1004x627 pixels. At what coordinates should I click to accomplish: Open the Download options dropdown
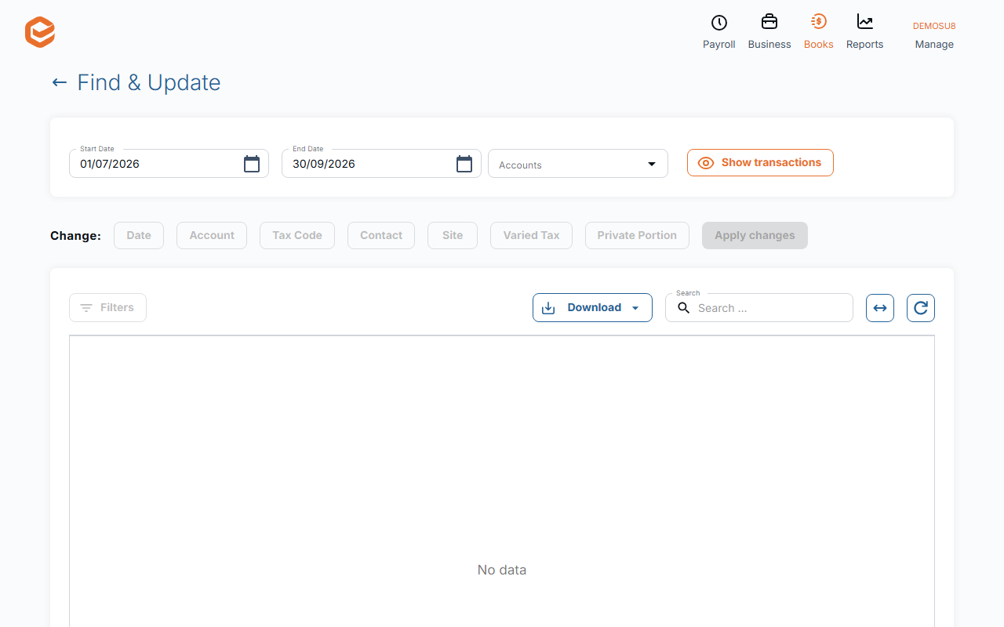592,308
